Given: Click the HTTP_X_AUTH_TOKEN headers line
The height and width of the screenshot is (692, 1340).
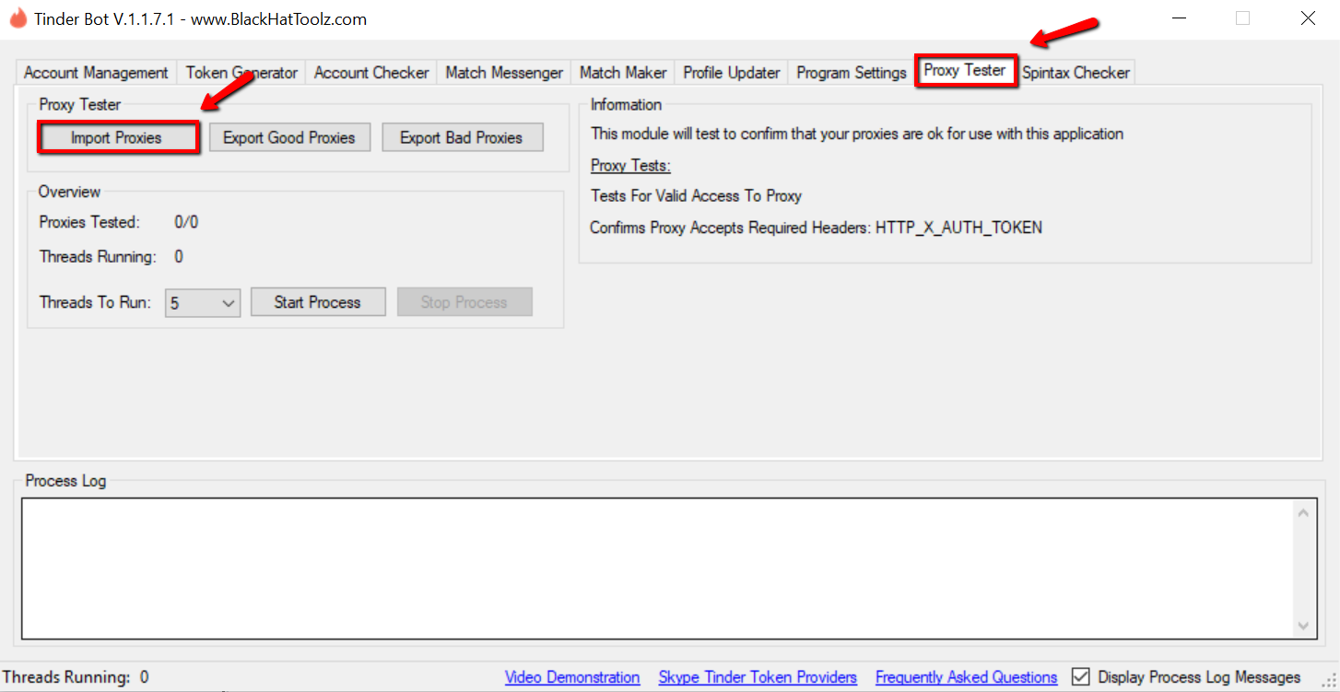Looking at the screenshot, I should click(816, 228).
